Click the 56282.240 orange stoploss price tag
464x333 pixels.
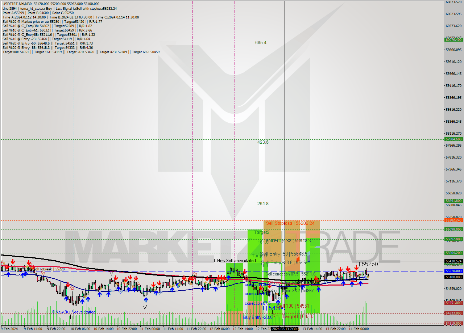(453, 220)
